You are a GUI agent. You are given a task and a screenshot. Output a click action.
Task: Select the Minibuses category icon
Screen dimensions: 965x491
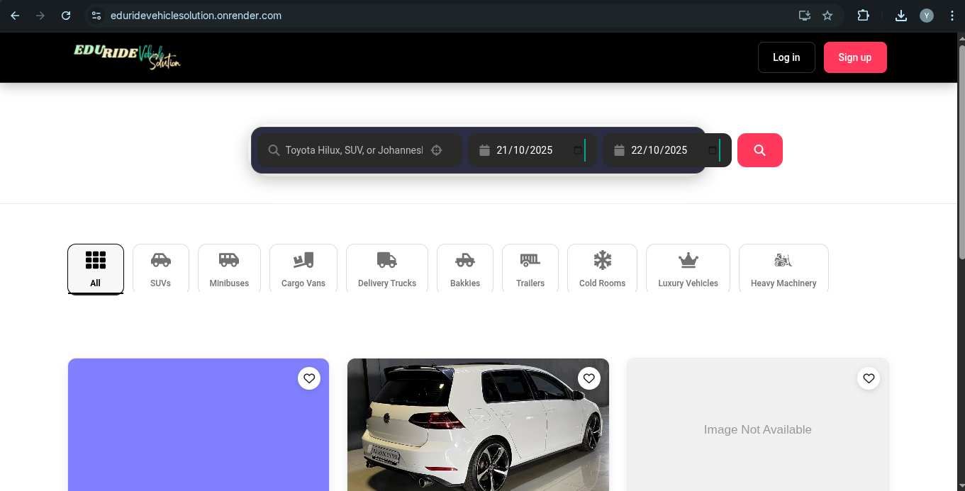click(229, 260)
